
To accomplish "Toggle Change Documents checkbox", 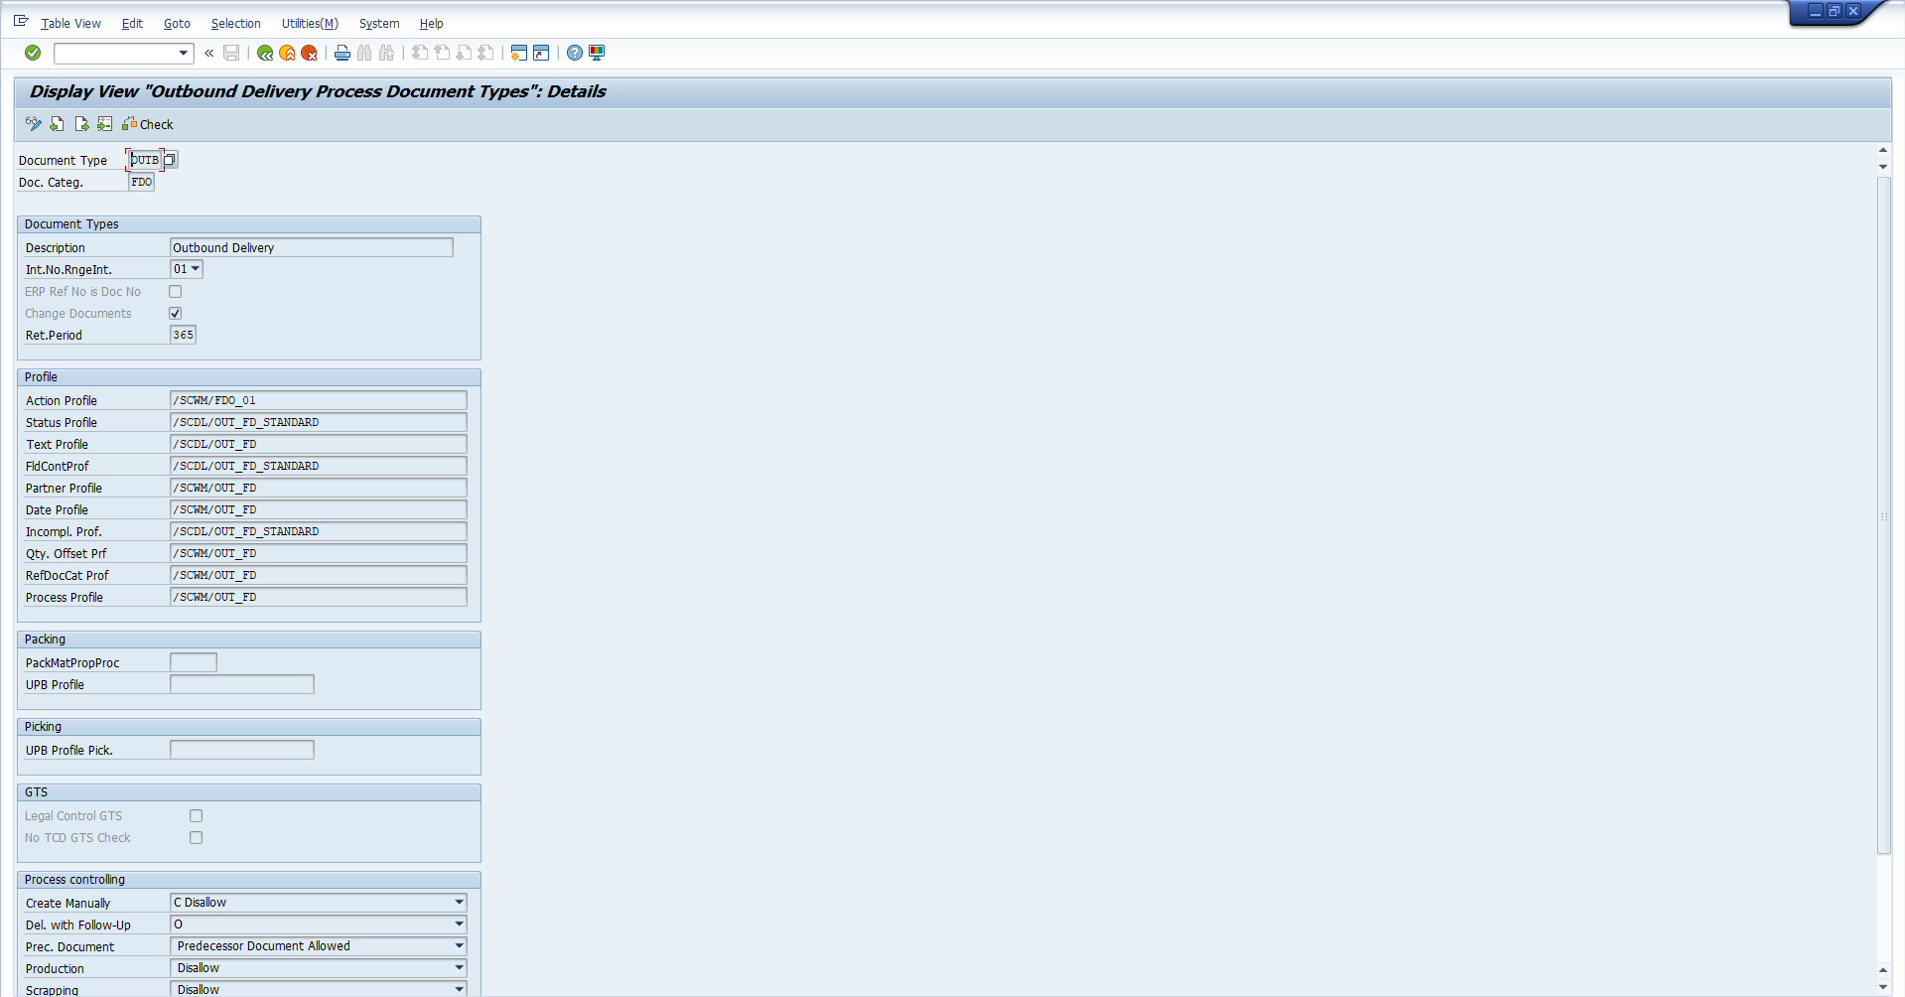I will [x=176, y=313].
